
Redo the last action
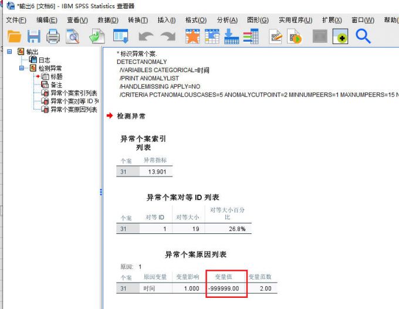tap(168, 36)
